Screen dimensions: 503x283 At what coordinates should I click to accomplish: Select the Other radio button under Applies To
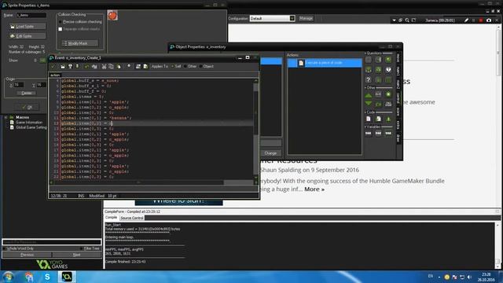point(185,66)
